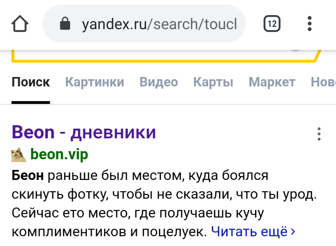
Task: Open the tab switcher showing 12 tabs
Action: (272, 23)
